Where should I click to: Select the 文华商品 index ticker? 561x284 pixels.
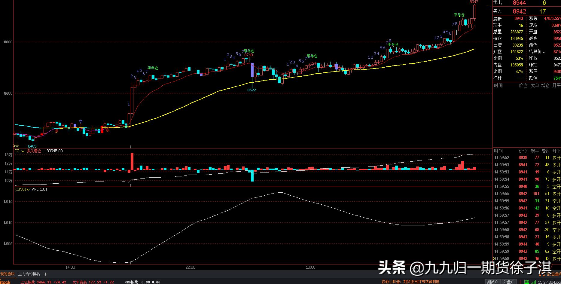[93, 282]
